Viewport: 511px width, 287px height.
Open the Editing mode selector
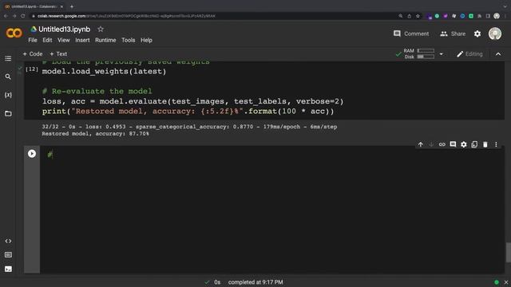[x=469, y=54]
